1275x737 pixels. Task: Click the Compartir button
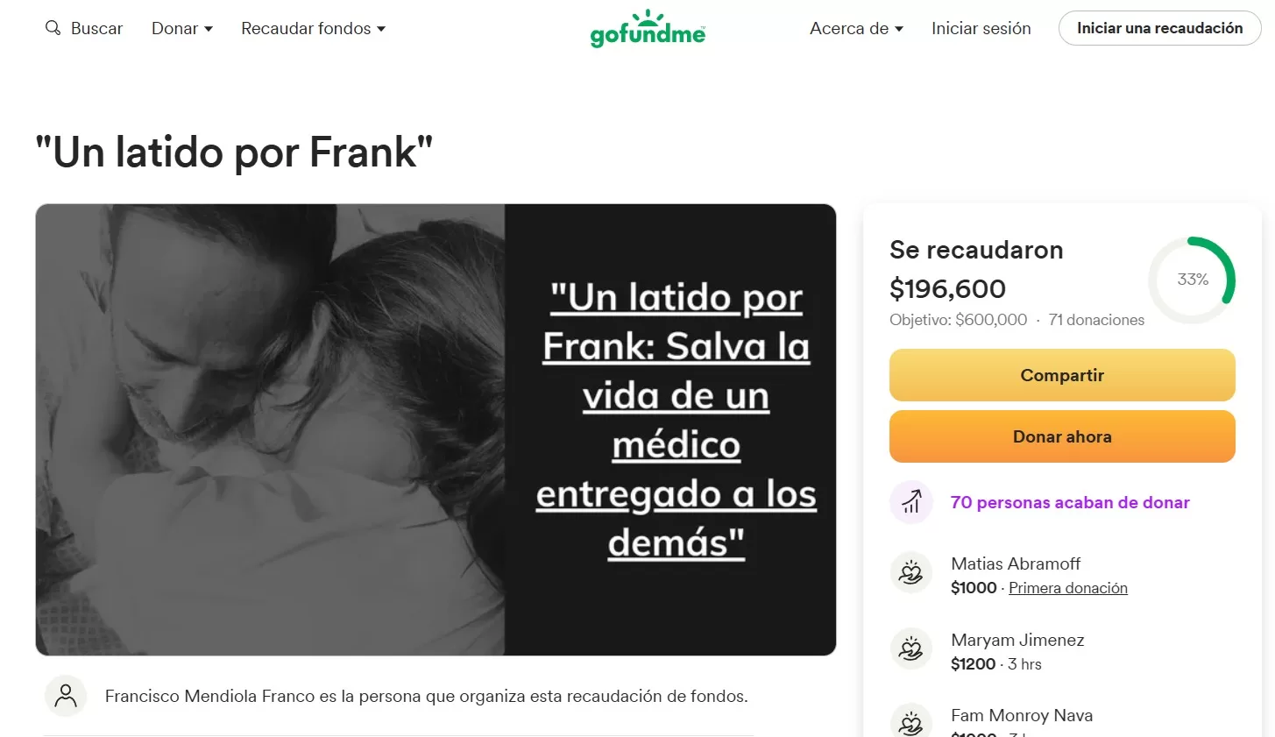tap(1062, 375)
